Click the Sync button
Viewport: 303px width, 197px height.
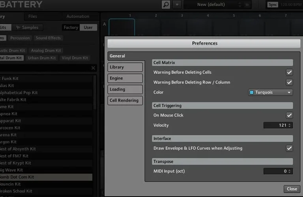point(273,5)
